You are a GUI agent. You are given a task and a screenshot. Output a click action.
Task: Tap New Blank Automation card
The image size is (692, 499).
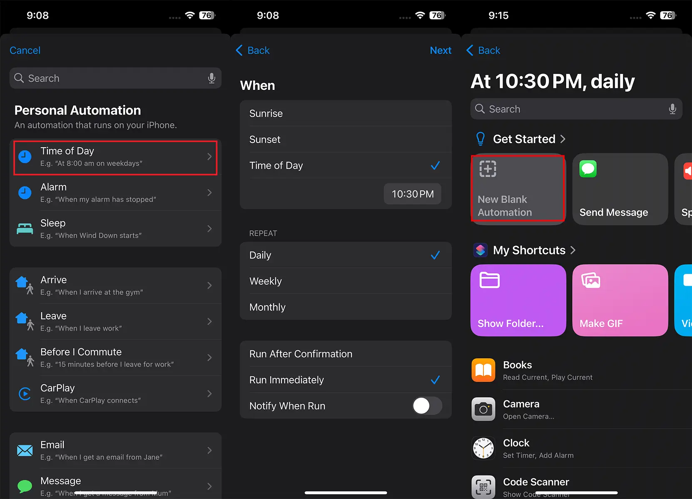coord(518,189)
